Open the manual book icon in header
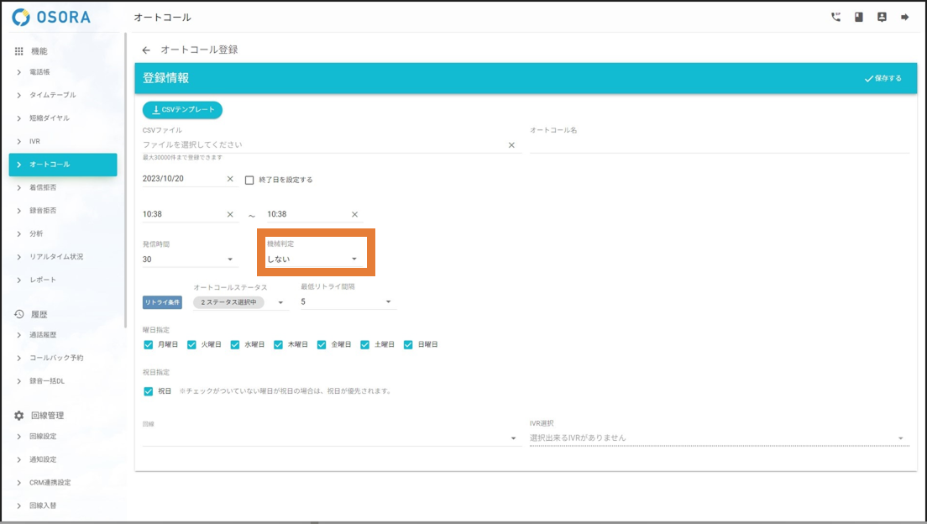The height and width of the screenshot is (524, 927). pos(859,17)
